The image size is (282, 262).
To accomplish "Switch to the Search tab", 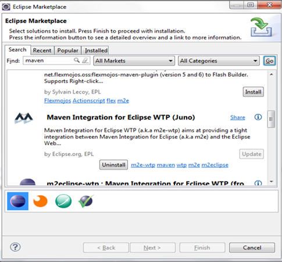I will [17, 50].
